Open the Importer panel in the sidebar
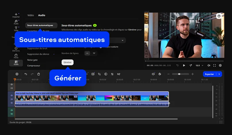This screenshot has width=232, height=135. (x=16, y=15)
